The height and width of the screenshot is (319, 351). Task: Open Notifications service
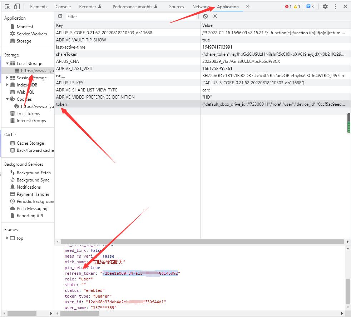[x=29, y=187]
